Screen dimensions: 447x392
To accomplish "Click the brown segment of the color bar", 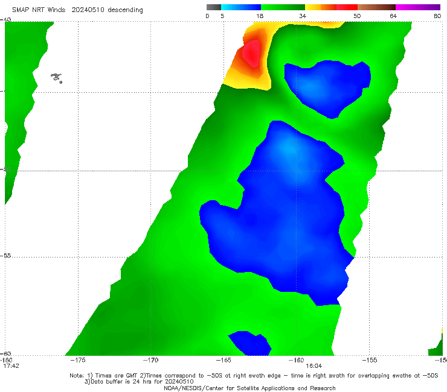I will [376, 7].
